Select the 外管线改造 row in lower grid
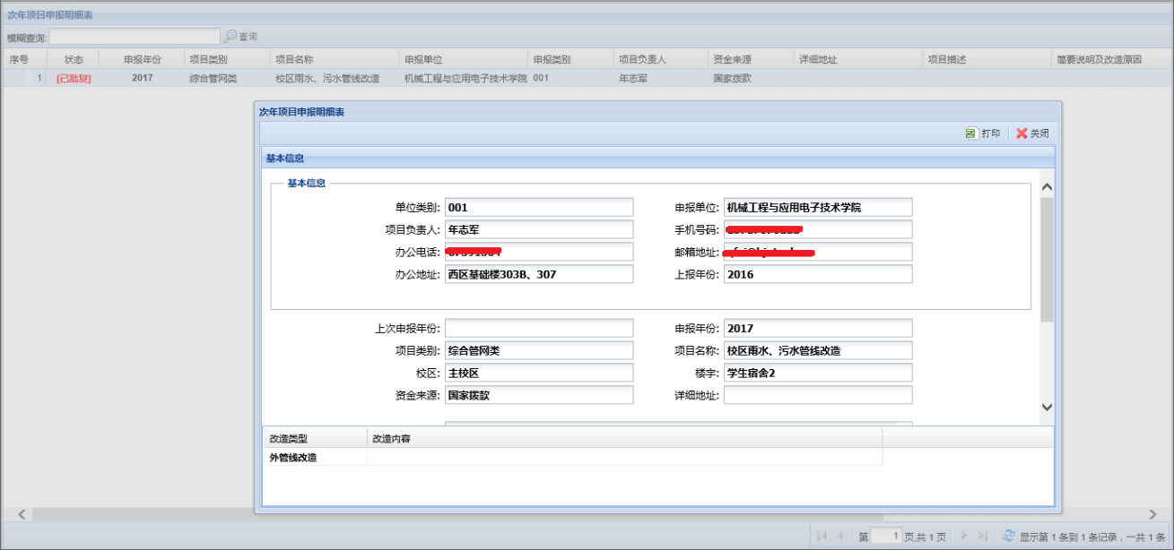1174x550 pixels. click(x=293, y=458)
